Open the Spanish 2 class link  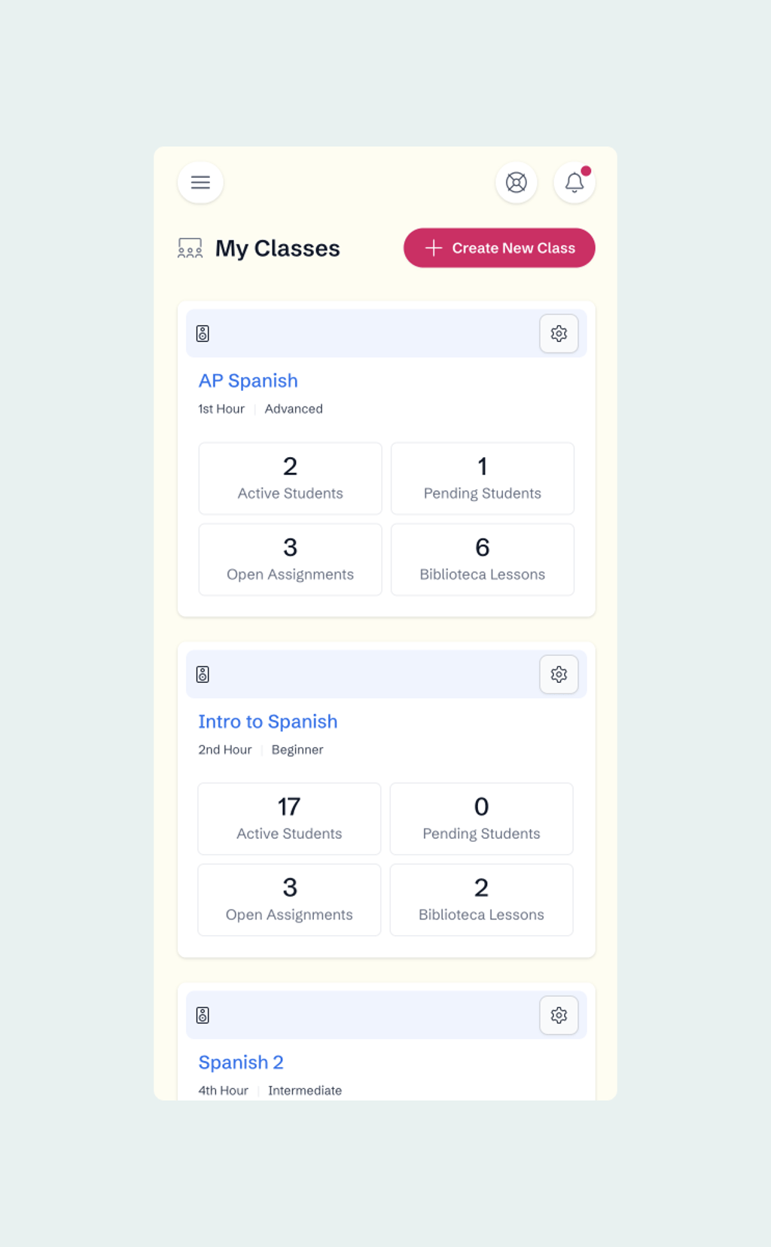pos(241,1063)
